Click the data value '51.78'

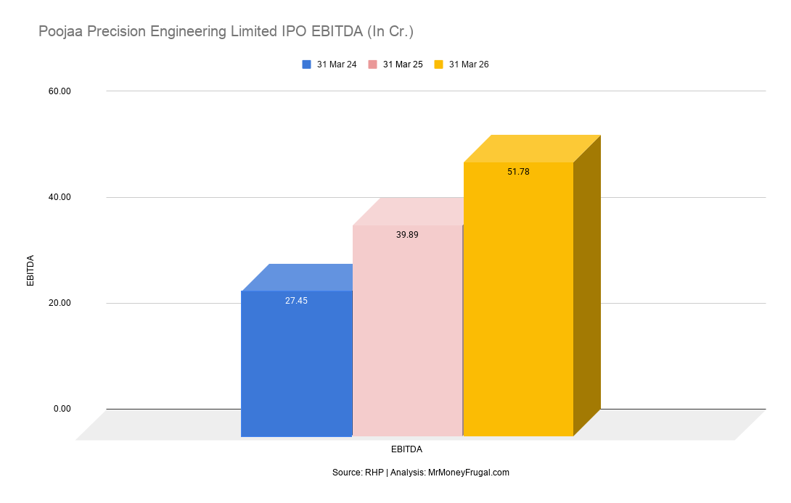518,172
